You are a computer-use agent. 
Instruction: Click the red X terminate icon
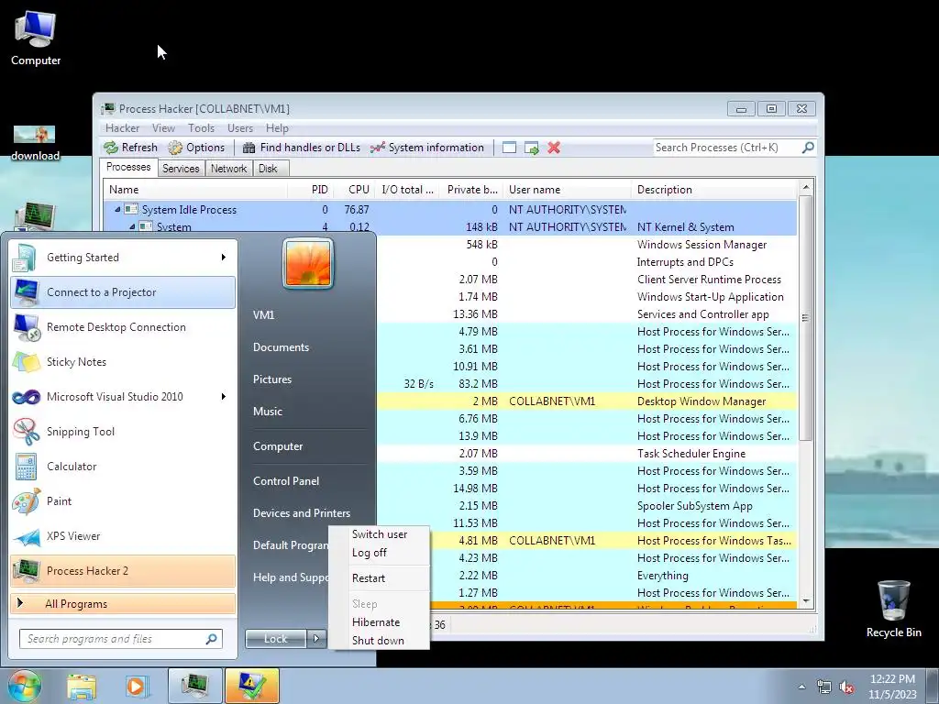(x=554, y=148)
